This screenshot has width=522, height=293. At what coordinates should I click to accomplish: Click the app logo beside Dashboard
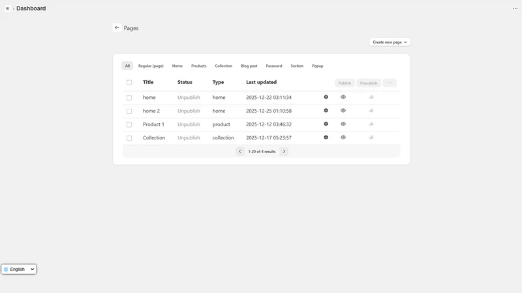(7, 8)
